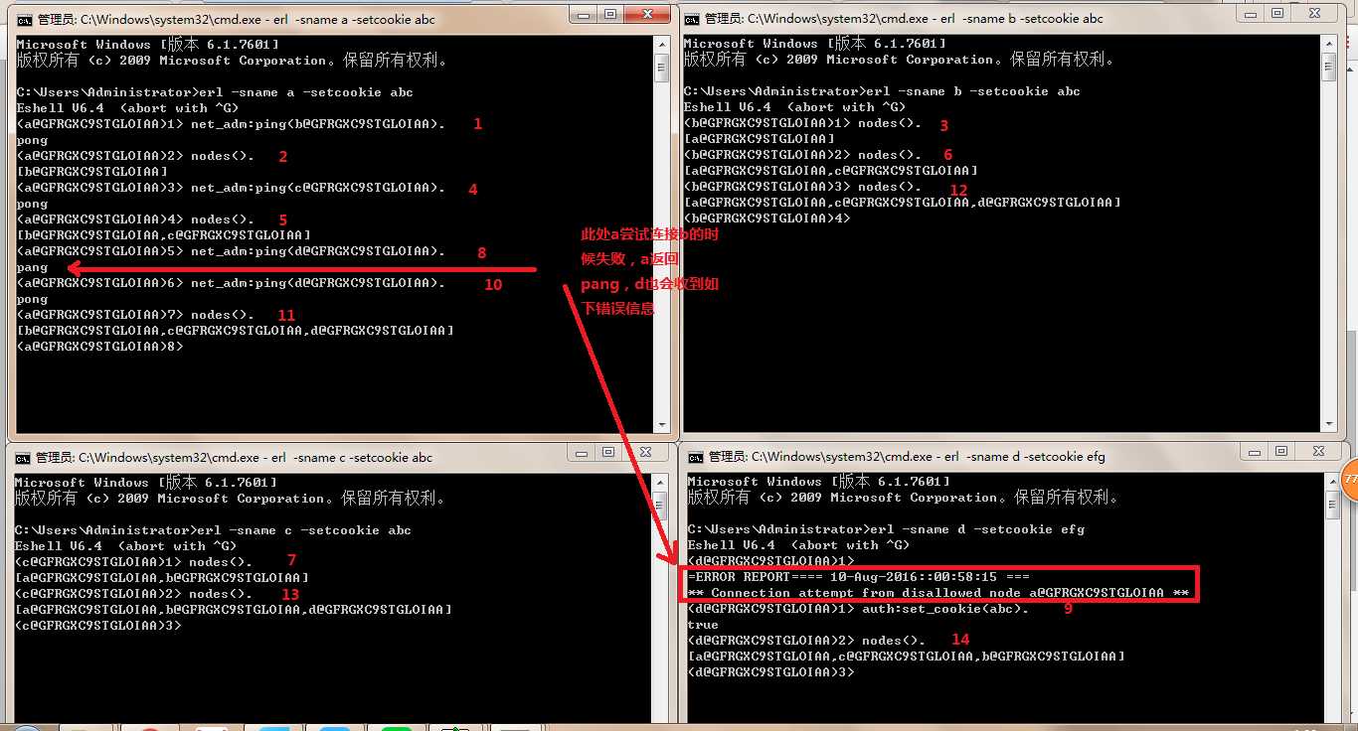Viewport: 1358px width, 731px height.
Task: Click '[a@GFRGXC9STGLOIAA]' single-node result in window b
Action: tap(760, 139)
